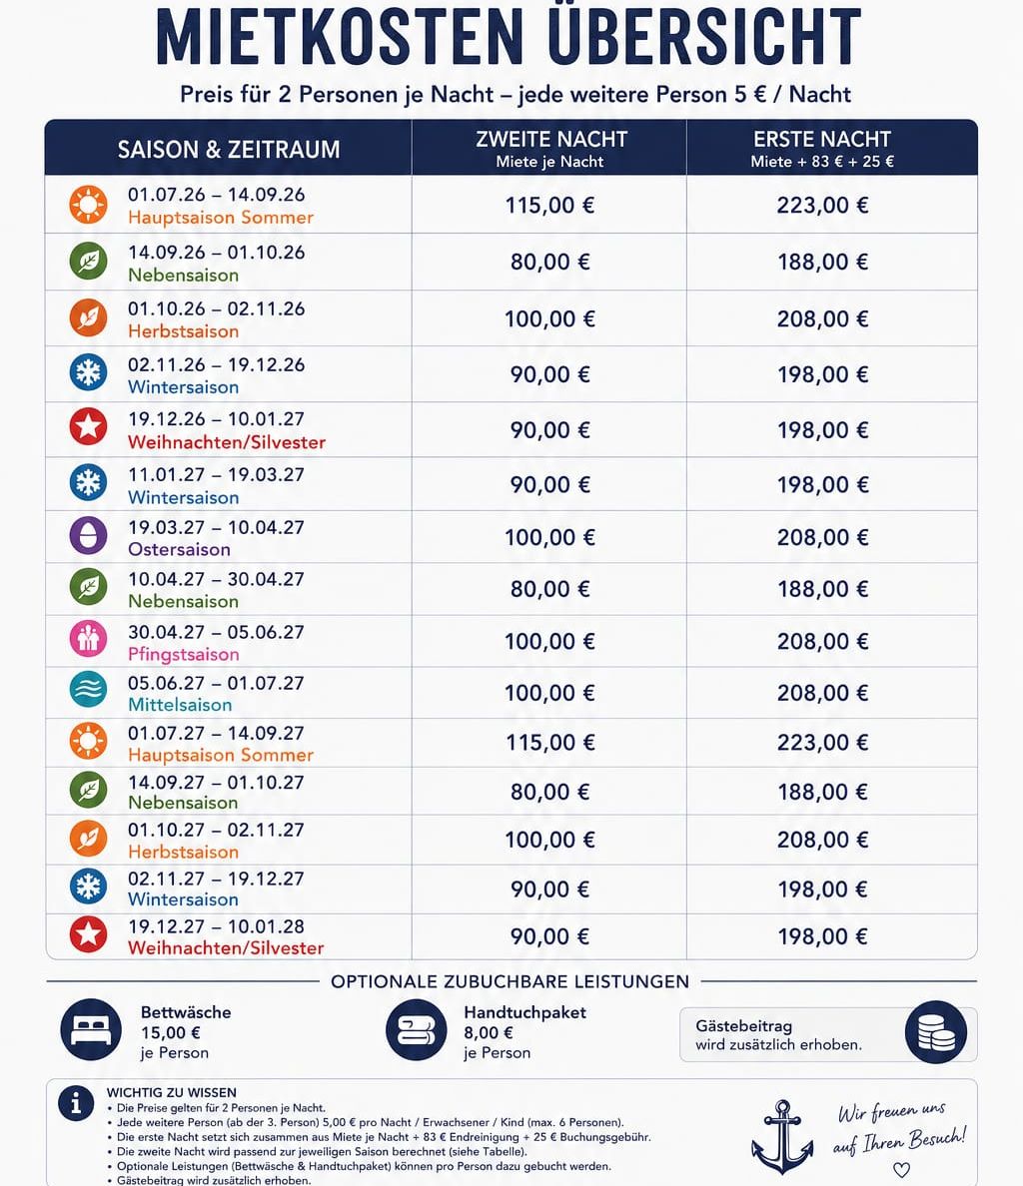Viewport: 1023px width, 1186px height.
Task: Click the snowflake icon for 02.11.26 Wintersaison
Action: tap(88, 373)
